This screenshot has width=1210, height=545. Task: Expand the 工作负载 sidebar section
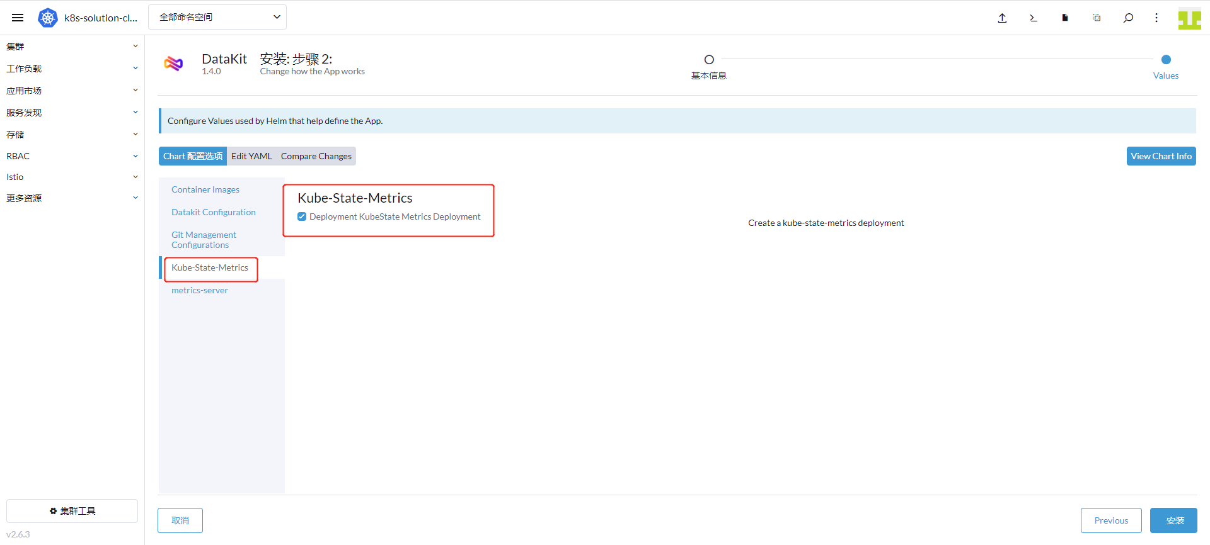pos(72,69)
